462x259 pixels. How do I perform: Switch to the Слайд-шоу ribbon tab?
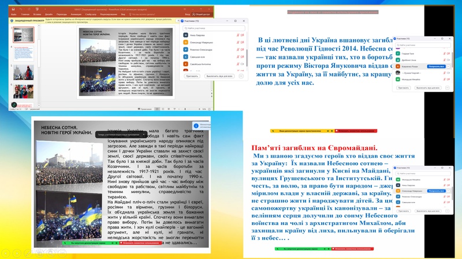[x=91, y=14]
